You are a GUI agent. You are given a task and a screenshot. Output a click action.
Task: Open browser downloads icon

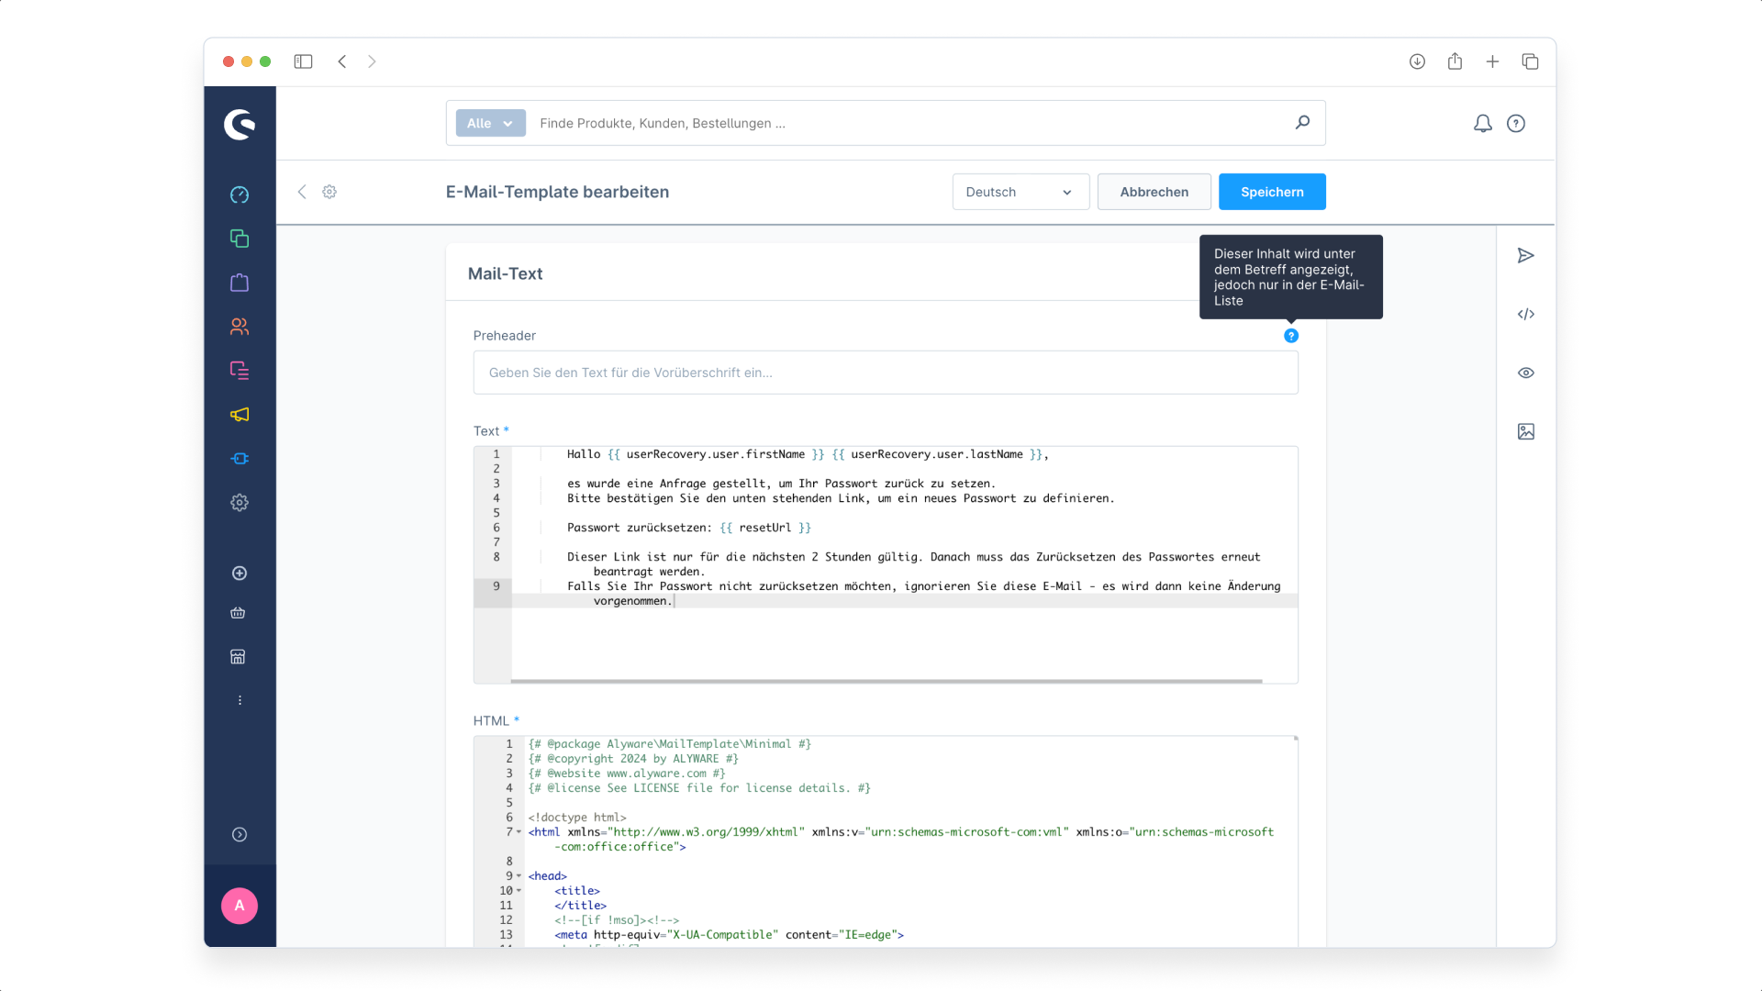tap(1417, 61)
